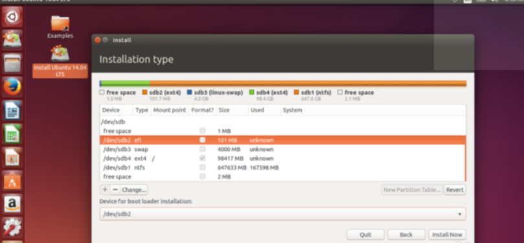Toggle format checkbox in 2 MB free space row

pos(203,176)
